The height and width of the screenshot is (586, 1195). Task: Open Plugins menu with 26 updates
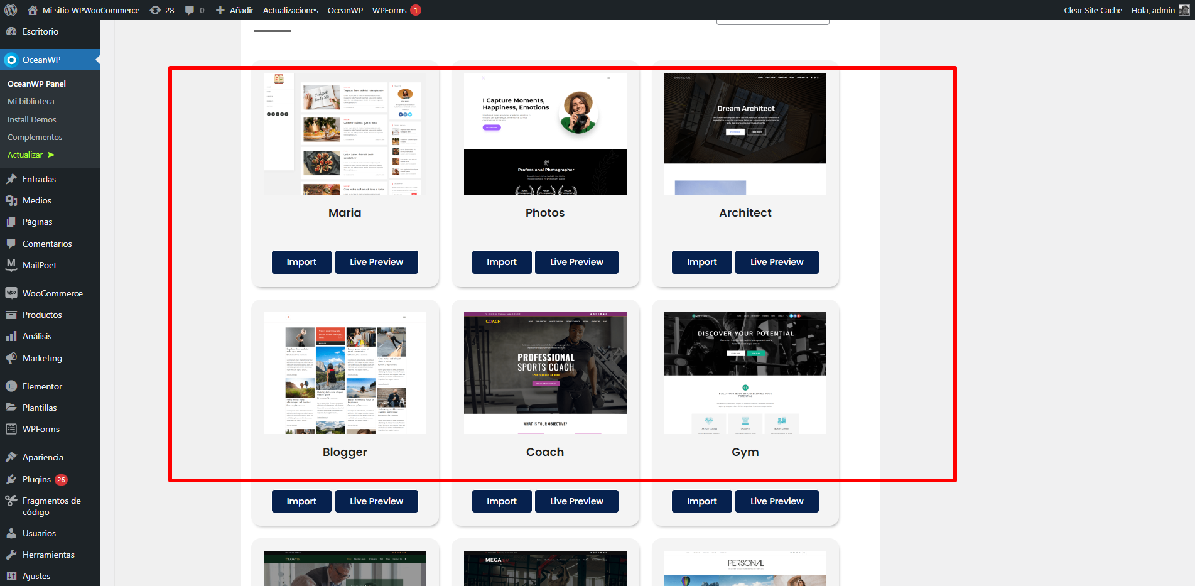(x=50, y=479)
